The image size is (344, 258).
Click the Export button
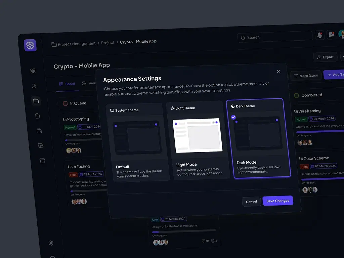325,57
